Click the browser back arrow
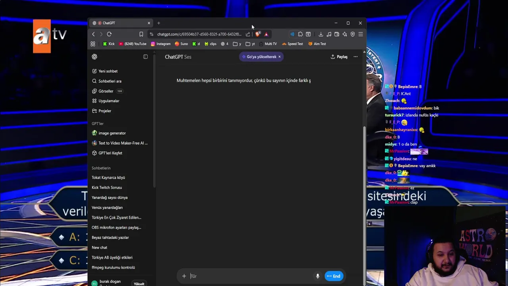This screenshot has height=286, width=508. [94, 34]
